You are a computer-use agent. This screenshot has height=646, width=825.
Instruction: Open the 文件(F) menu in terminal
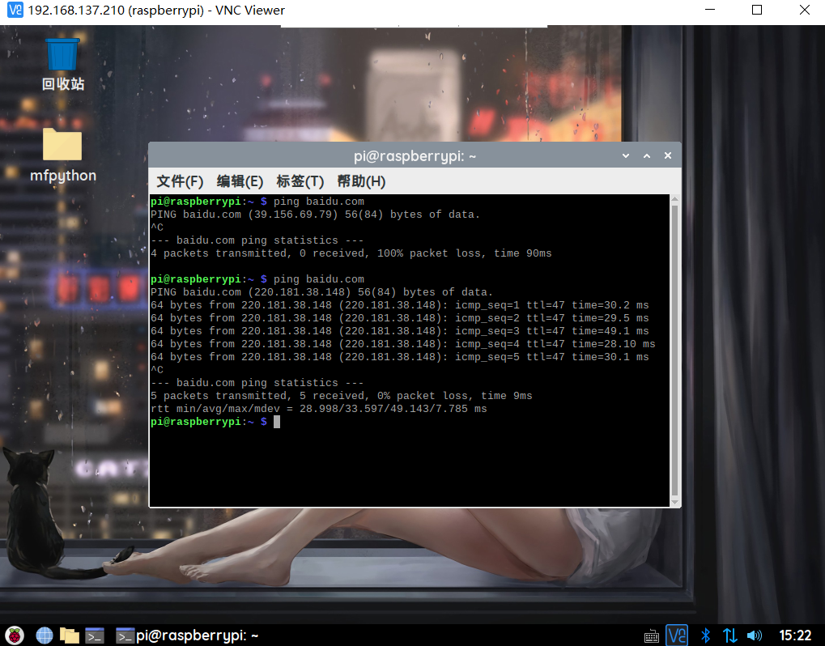coord(180,181)
